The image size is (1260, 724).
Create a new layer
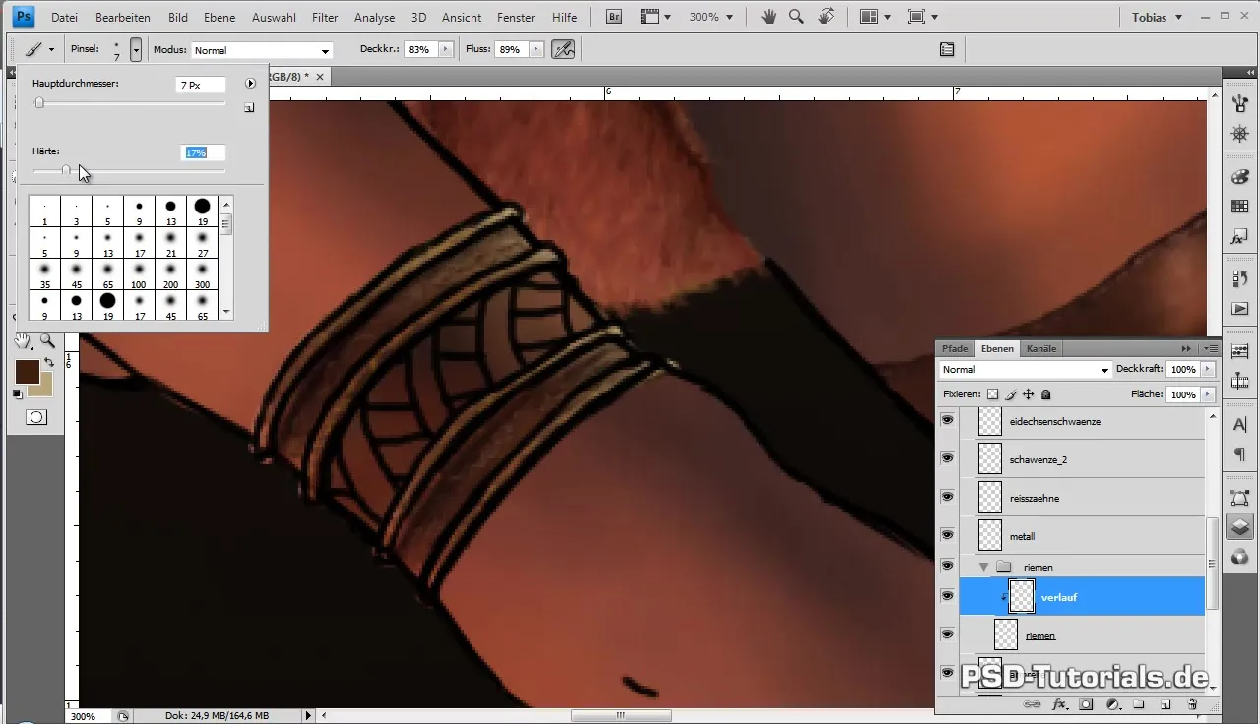[x=1165, y=704]
